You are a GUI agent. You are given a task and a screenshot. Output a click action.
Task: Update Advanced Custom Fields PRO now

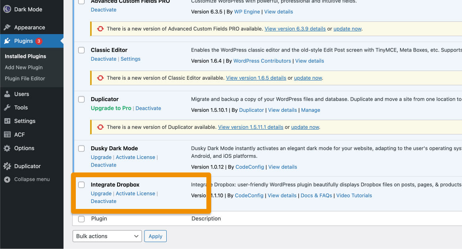(347, 29)
